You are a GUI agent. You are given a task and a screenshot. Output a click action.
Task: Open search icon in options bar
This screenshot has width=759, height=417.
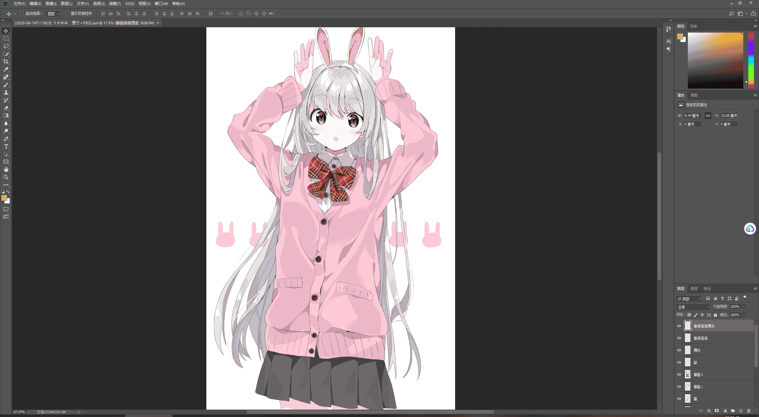(731, 14)
